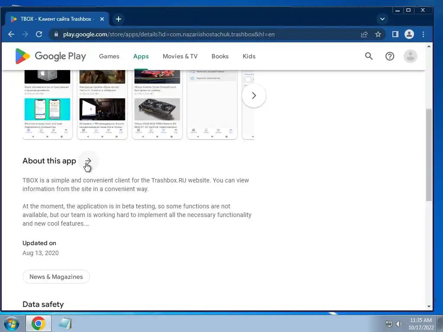The width and height of the screenshot is (443, 332).
Task: Open the Movies & TV section
Action: 180,56
